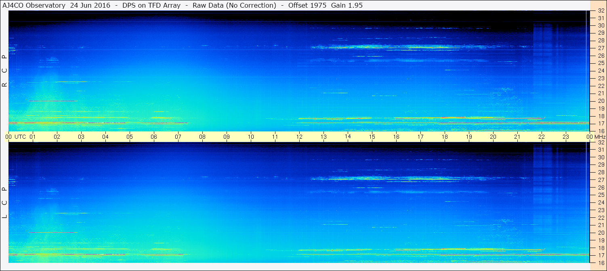Select hour '14' on the time axis
This screenshot has width=607, height=271.
[348, 136]
